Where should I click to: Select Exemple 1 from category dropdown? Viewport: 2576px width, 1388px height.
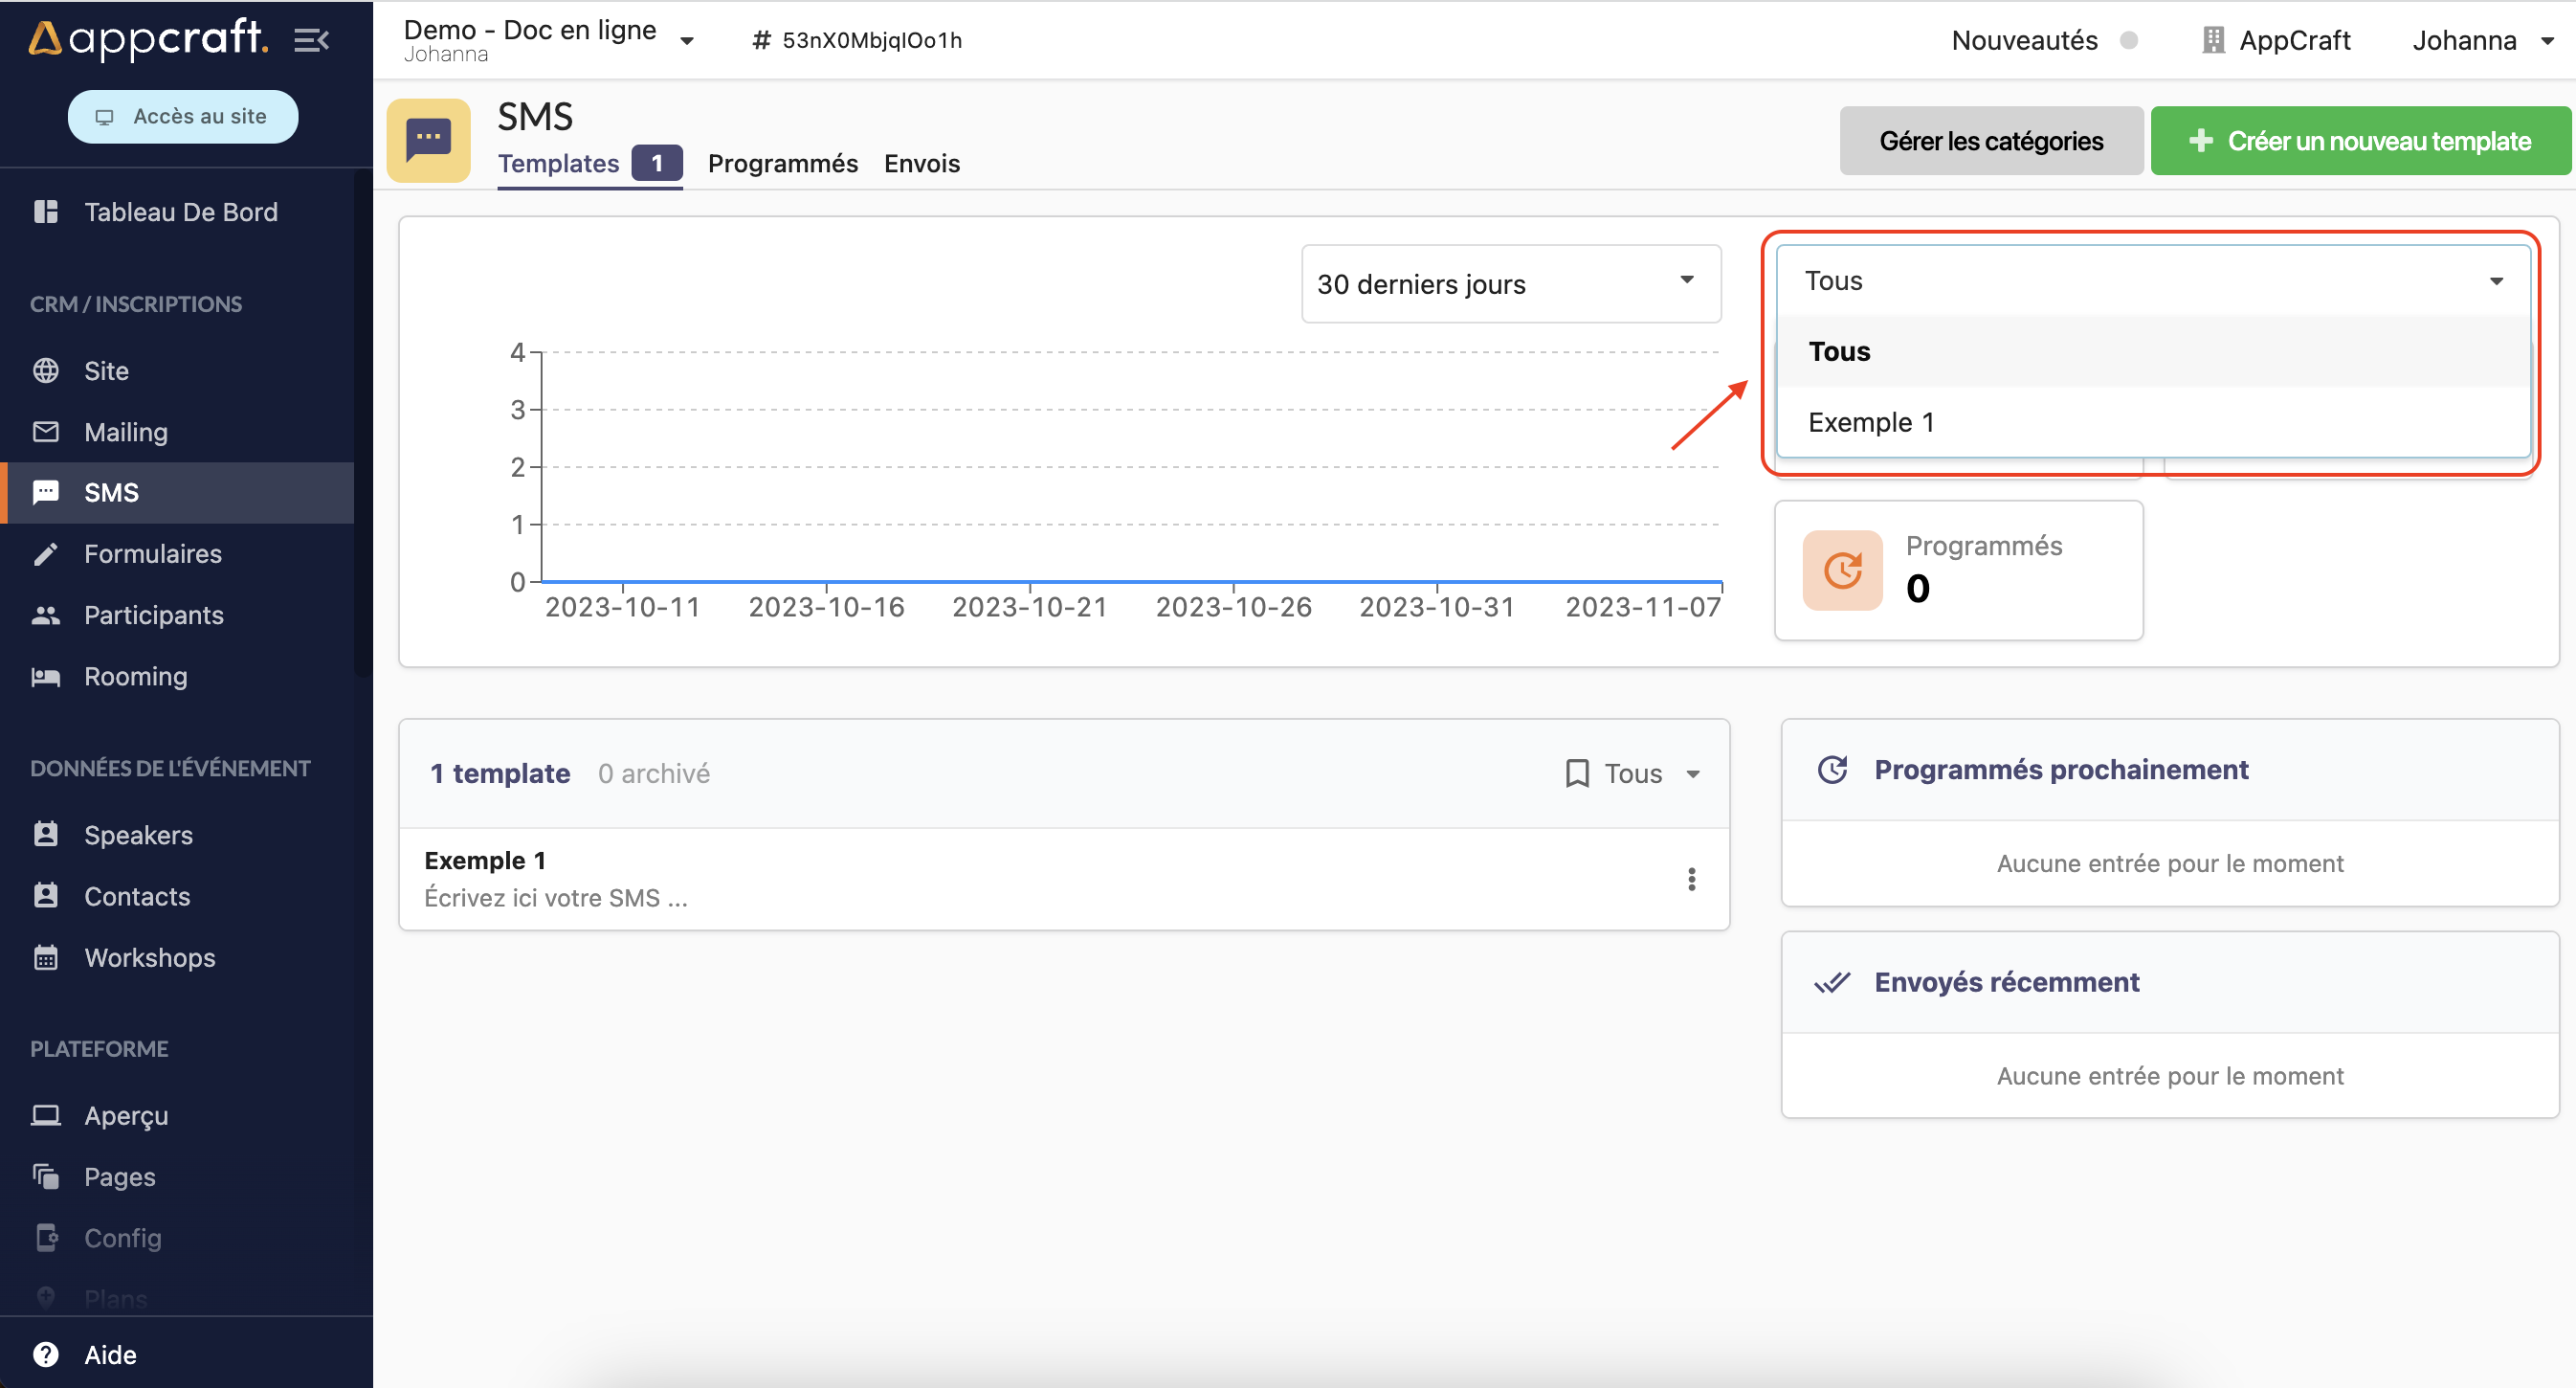pos(1871,420)
